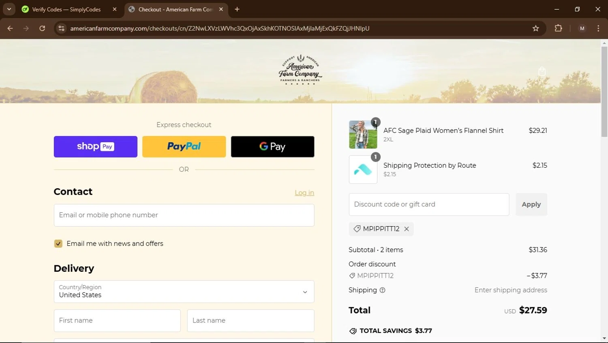
Task: Remove the MPIPPITT12 discount code
Action: click(x=407, y=229)
